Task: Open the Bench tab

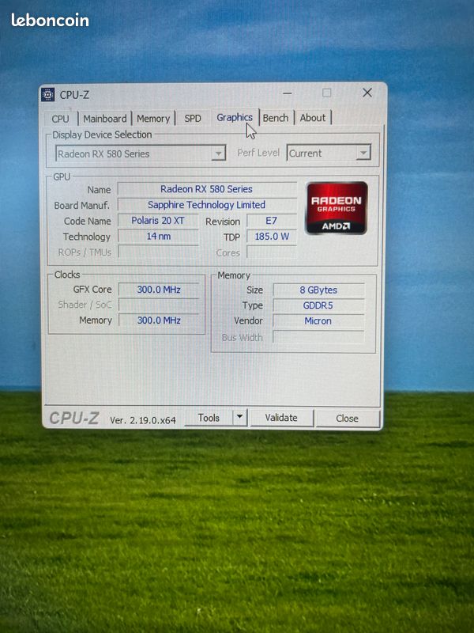Action: point(276,118)
